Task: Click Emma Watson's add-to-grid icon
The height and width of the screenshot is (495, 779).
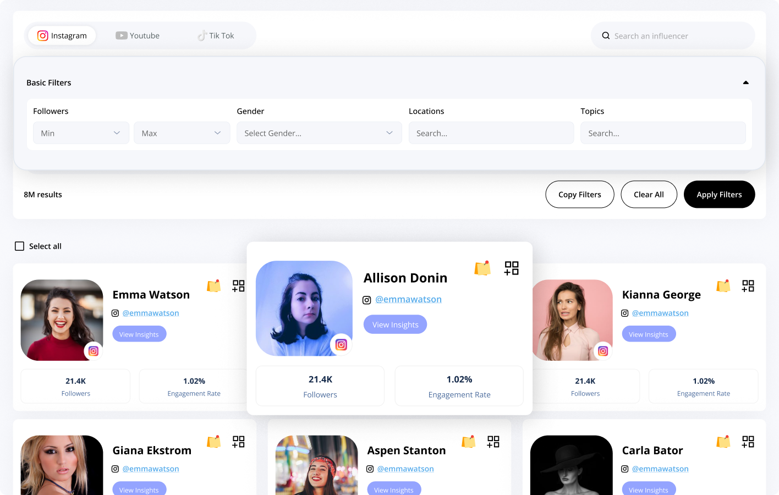Action: click(x=238, y=286)
